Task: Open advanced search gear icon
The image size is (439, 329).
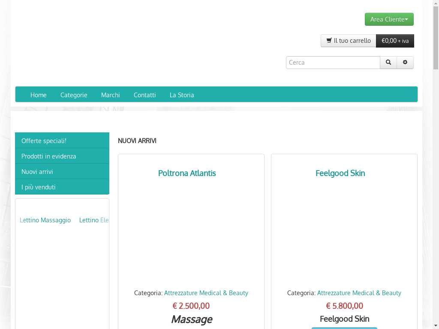Action: pyautogui.click(x=405, y=63)
